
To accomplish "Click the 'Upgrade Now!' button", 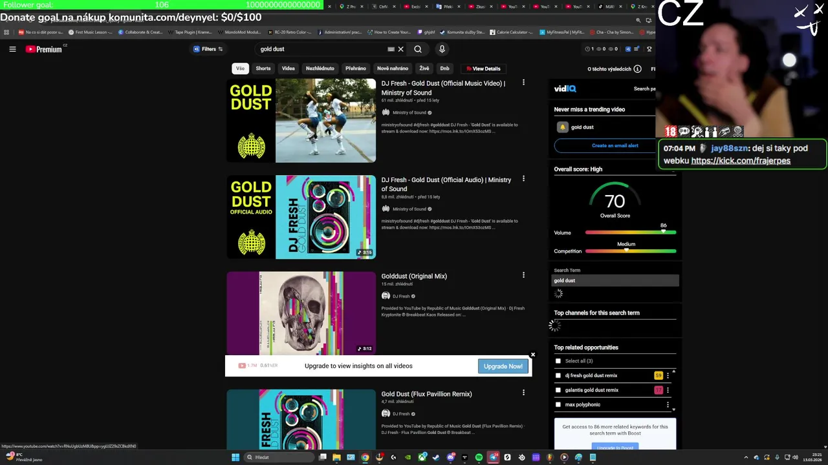I will coord(503,366).
